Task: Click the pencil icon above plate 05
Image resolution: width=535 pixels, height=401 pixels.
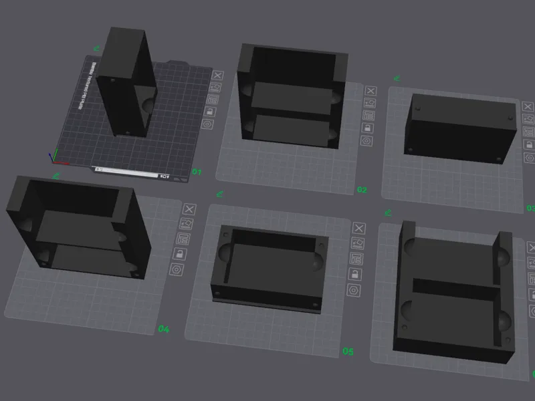Action: [x=220, y=194]
